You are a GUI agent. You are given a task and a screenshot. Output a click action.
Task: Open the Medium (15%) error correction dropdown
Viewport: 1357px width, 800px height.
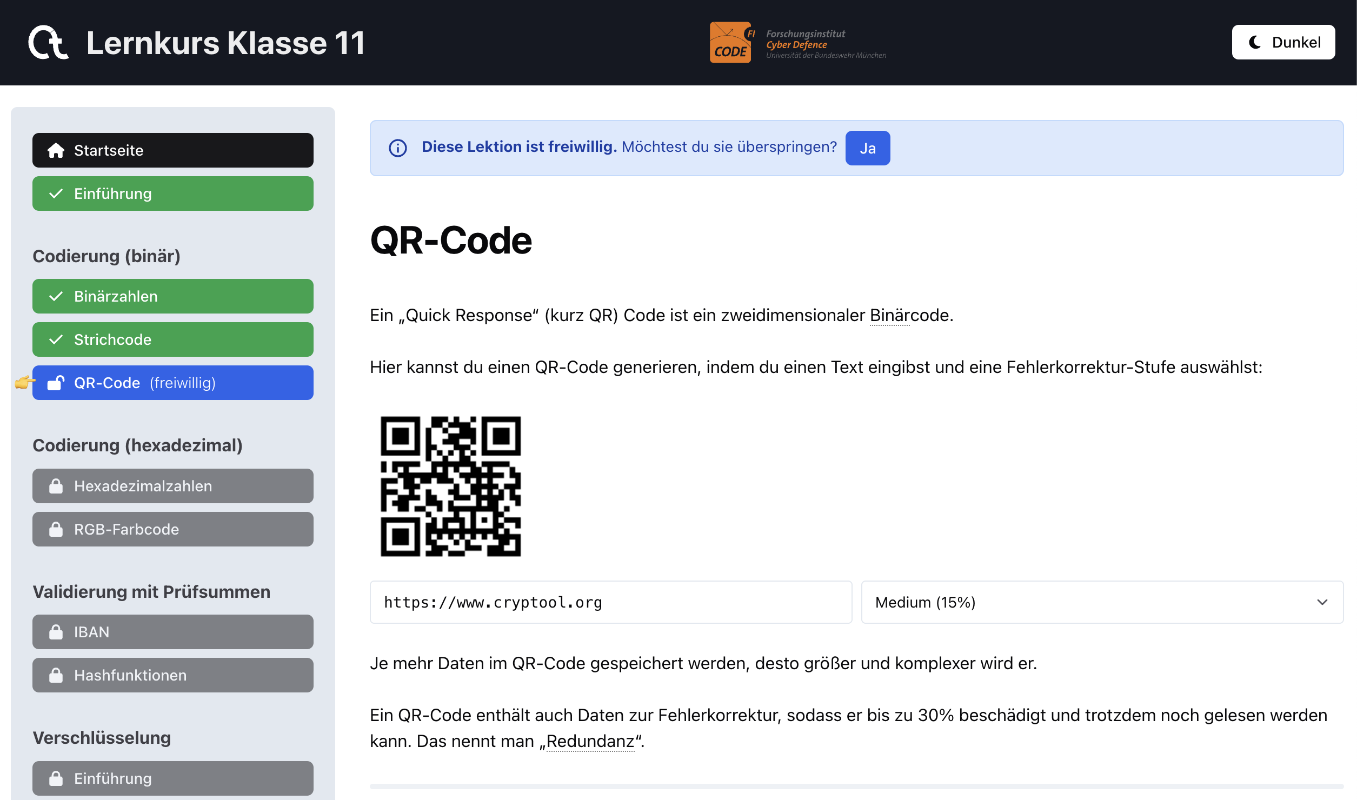click(1102, 602)
